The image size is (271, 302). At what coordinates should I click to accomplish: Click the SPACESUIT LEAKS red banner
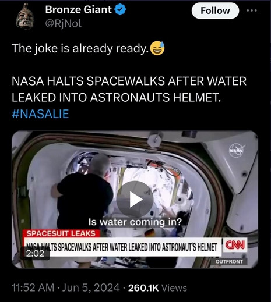point(61,233)
